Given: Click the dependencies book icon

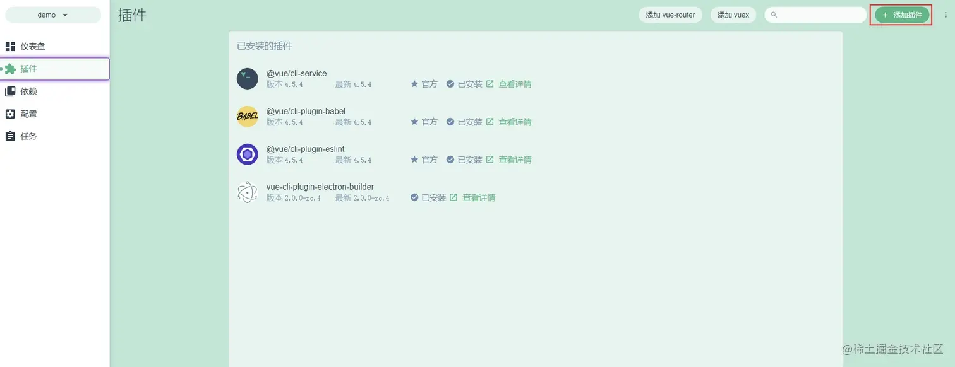Looking at the screenshot, I should [x=10, y=91].
